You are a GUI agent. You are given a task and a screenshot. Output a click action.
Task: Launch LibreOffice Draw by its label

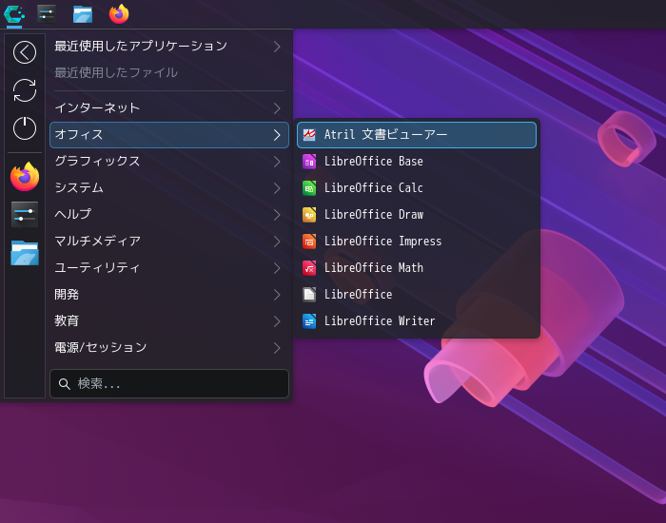click(x=374, y=215)
